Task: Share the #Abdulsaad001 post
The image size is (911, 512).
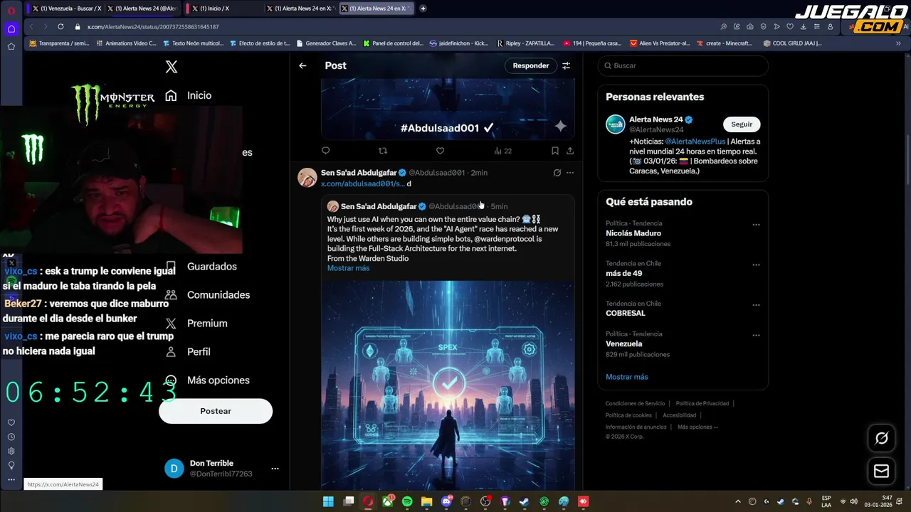Action: (570, 151)
